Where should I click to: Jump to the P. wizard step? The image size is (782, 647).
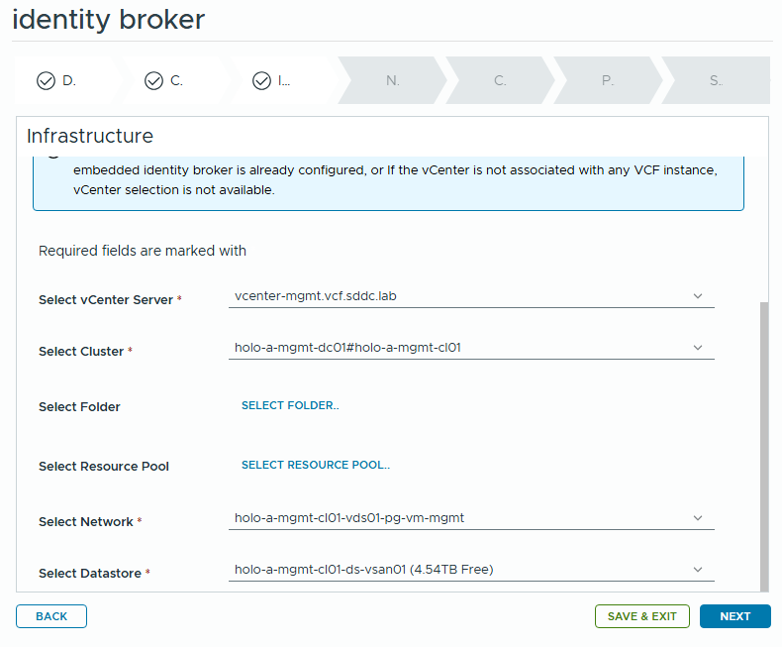tap(608, 81)
